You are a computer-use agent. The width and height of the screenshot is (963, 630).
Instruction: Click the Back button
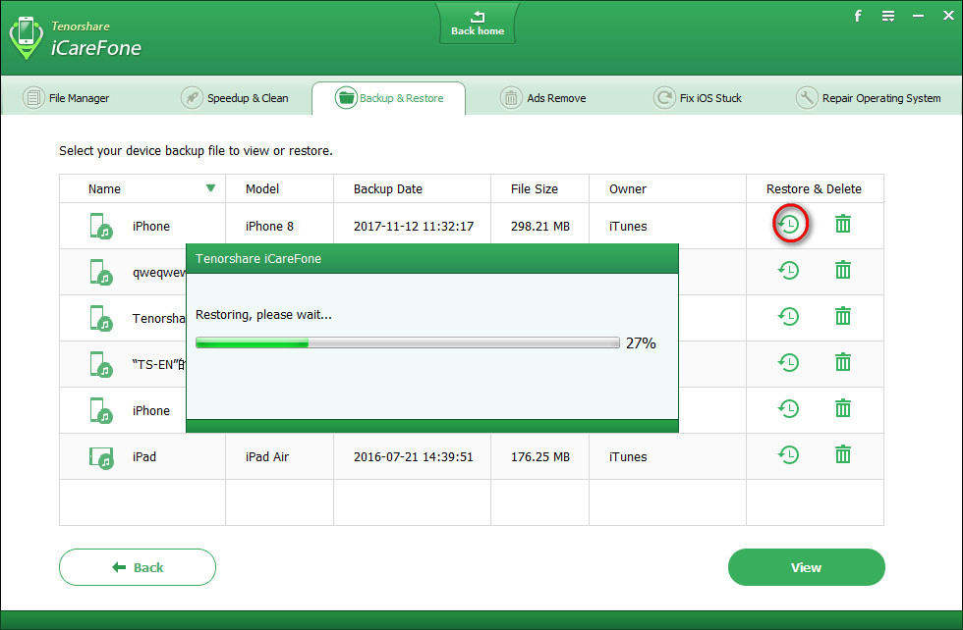pyautogui.click(x=138, y=567)
